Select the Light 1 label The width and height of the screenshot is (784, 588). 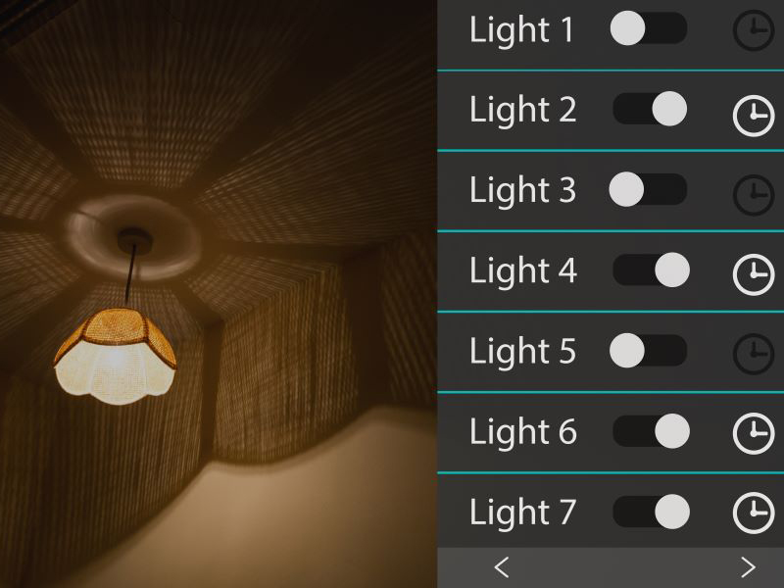pyautogui.click(x=521, y=30)
